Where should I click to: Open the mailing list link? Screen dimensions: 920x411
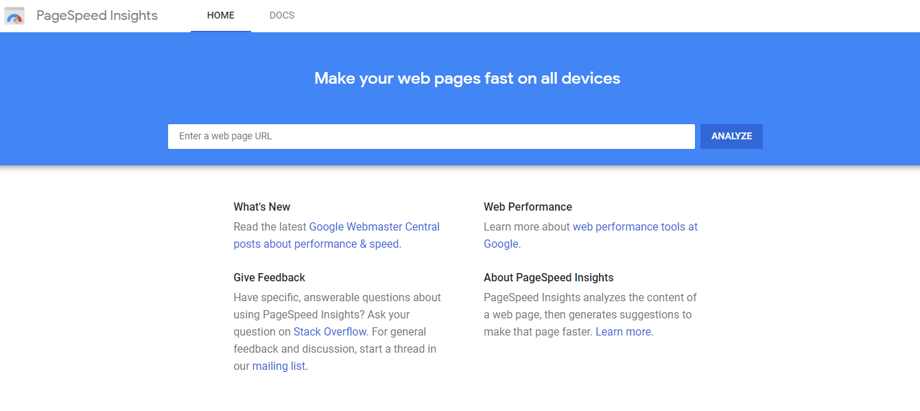click(279, 366)
